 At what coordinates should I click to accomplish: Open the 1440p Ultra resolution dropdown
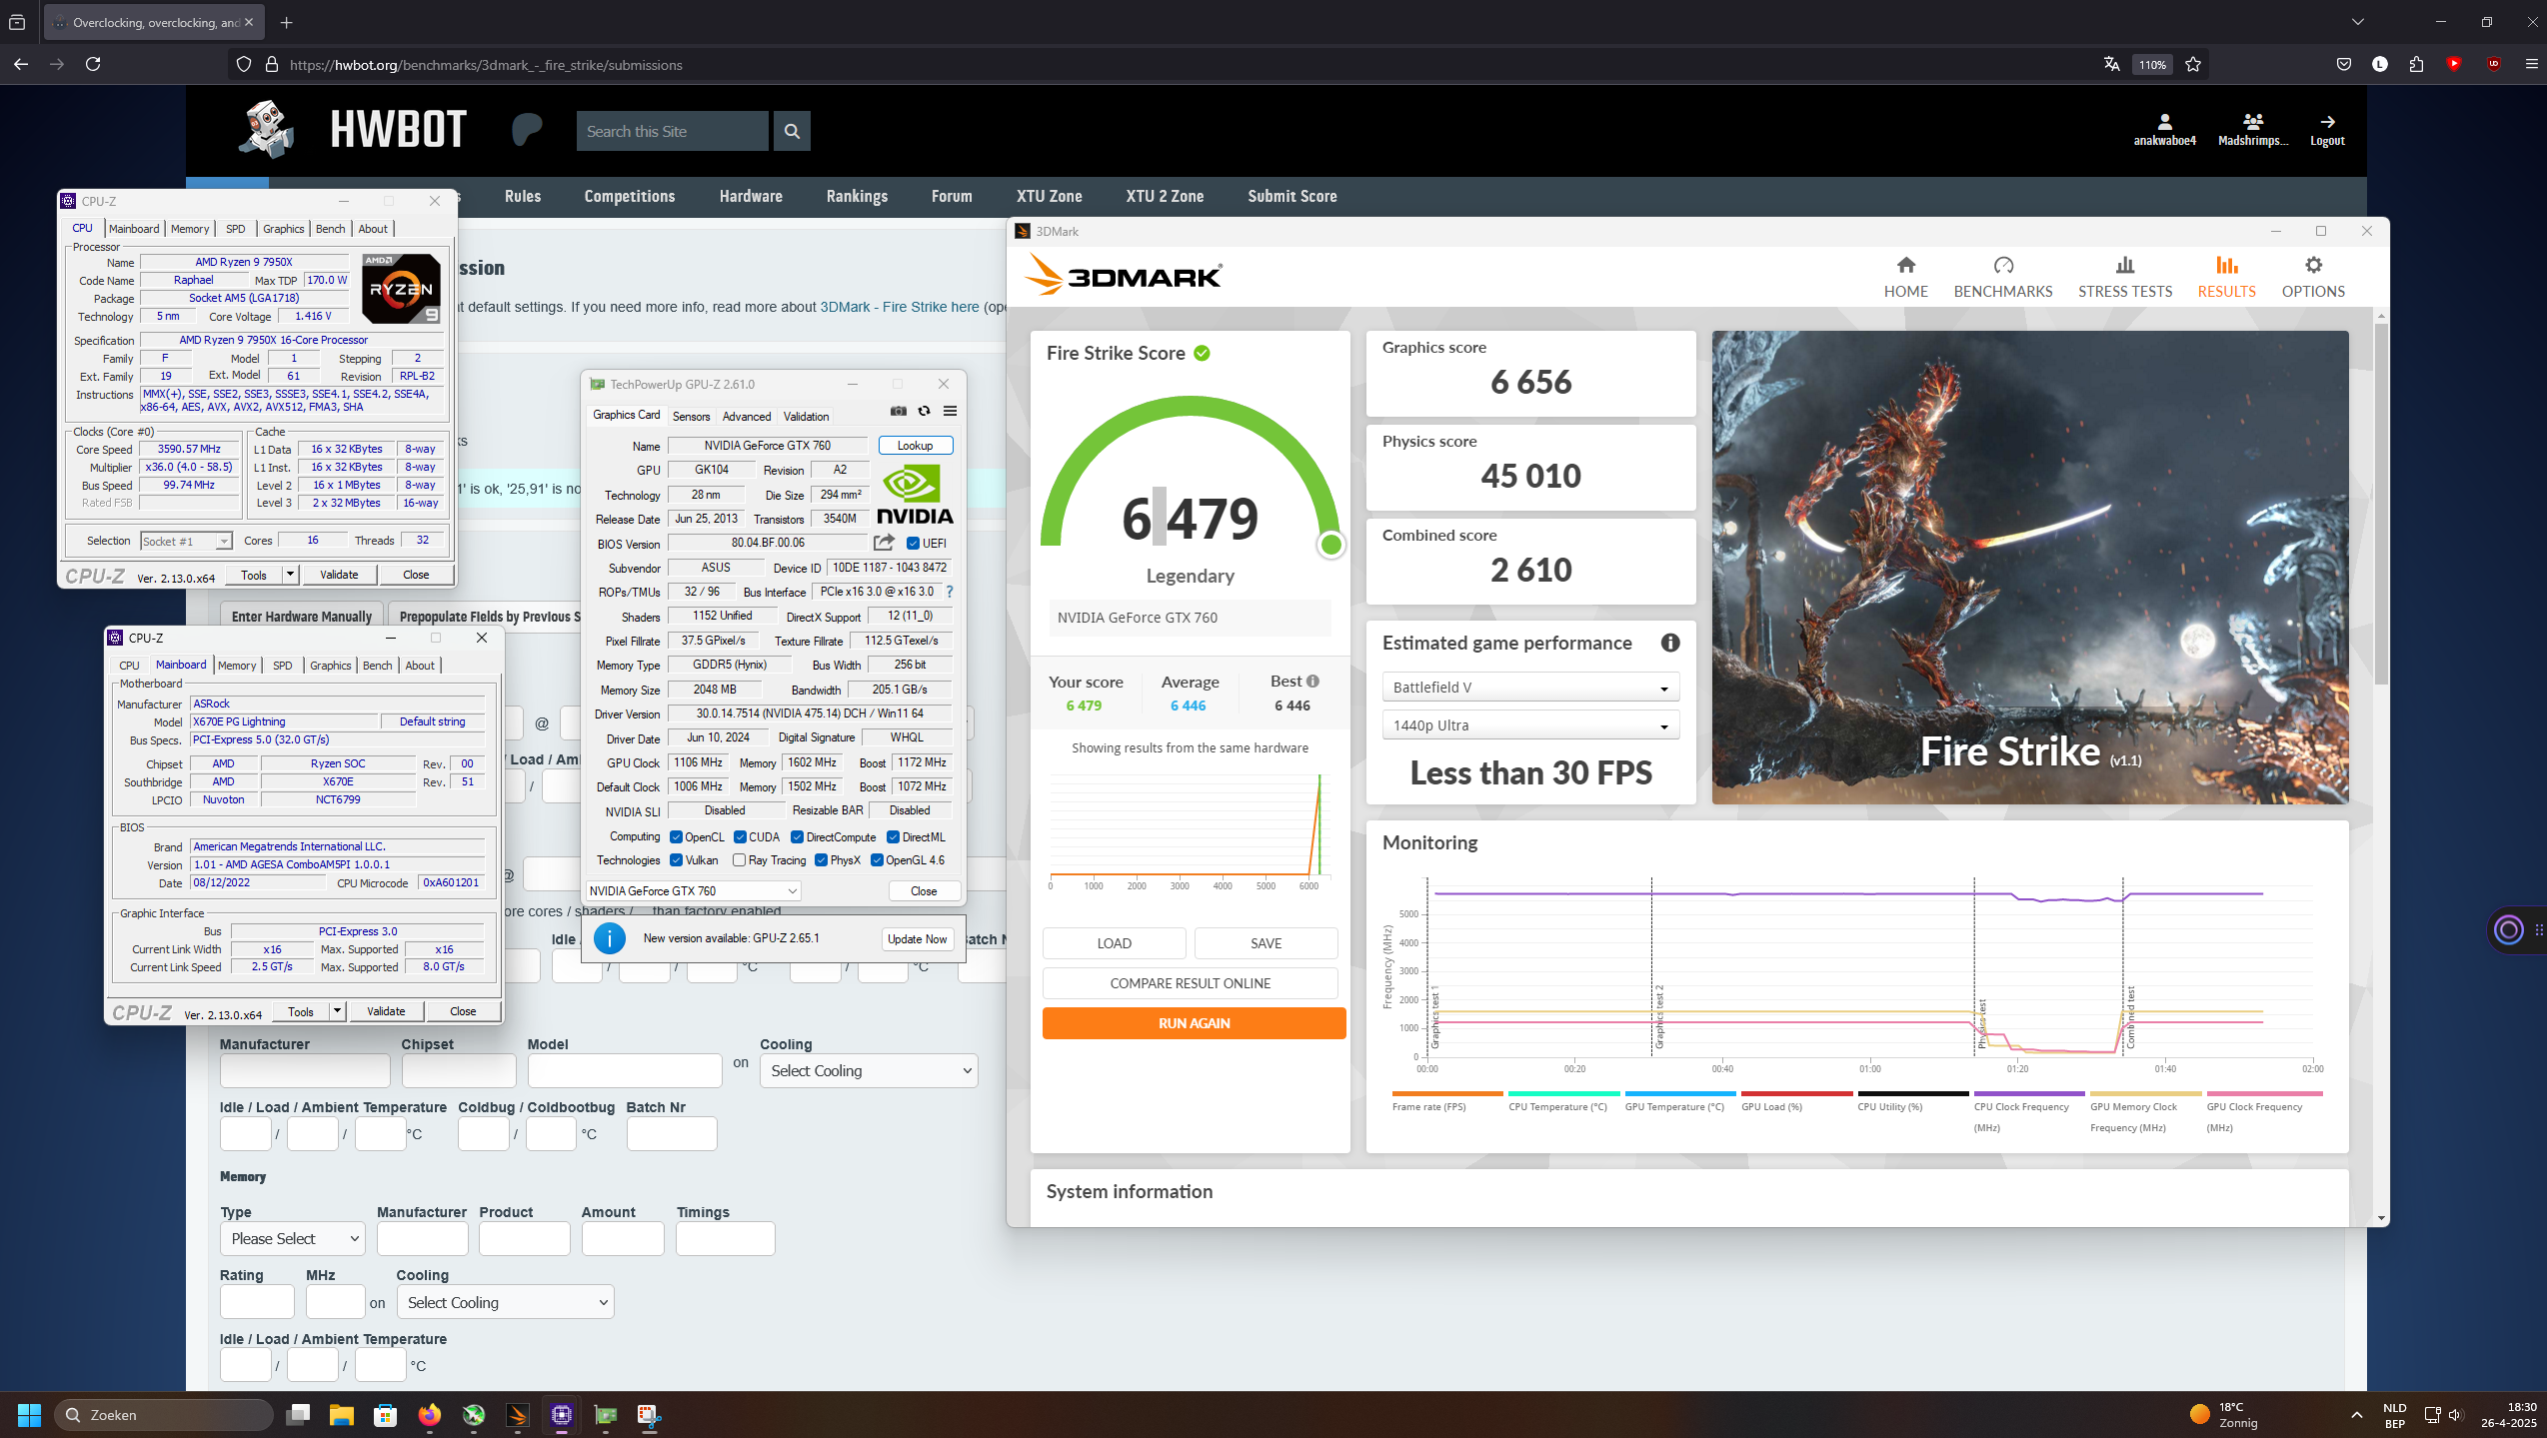[1529, 725]
